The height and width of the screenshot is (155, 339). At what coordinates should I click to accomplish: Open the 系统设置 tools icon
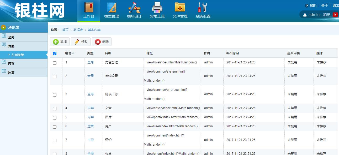click(203, 7)
